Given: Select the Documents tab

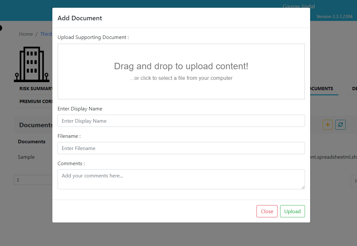Looking at the screenshot, I should [x=321, y=89].
